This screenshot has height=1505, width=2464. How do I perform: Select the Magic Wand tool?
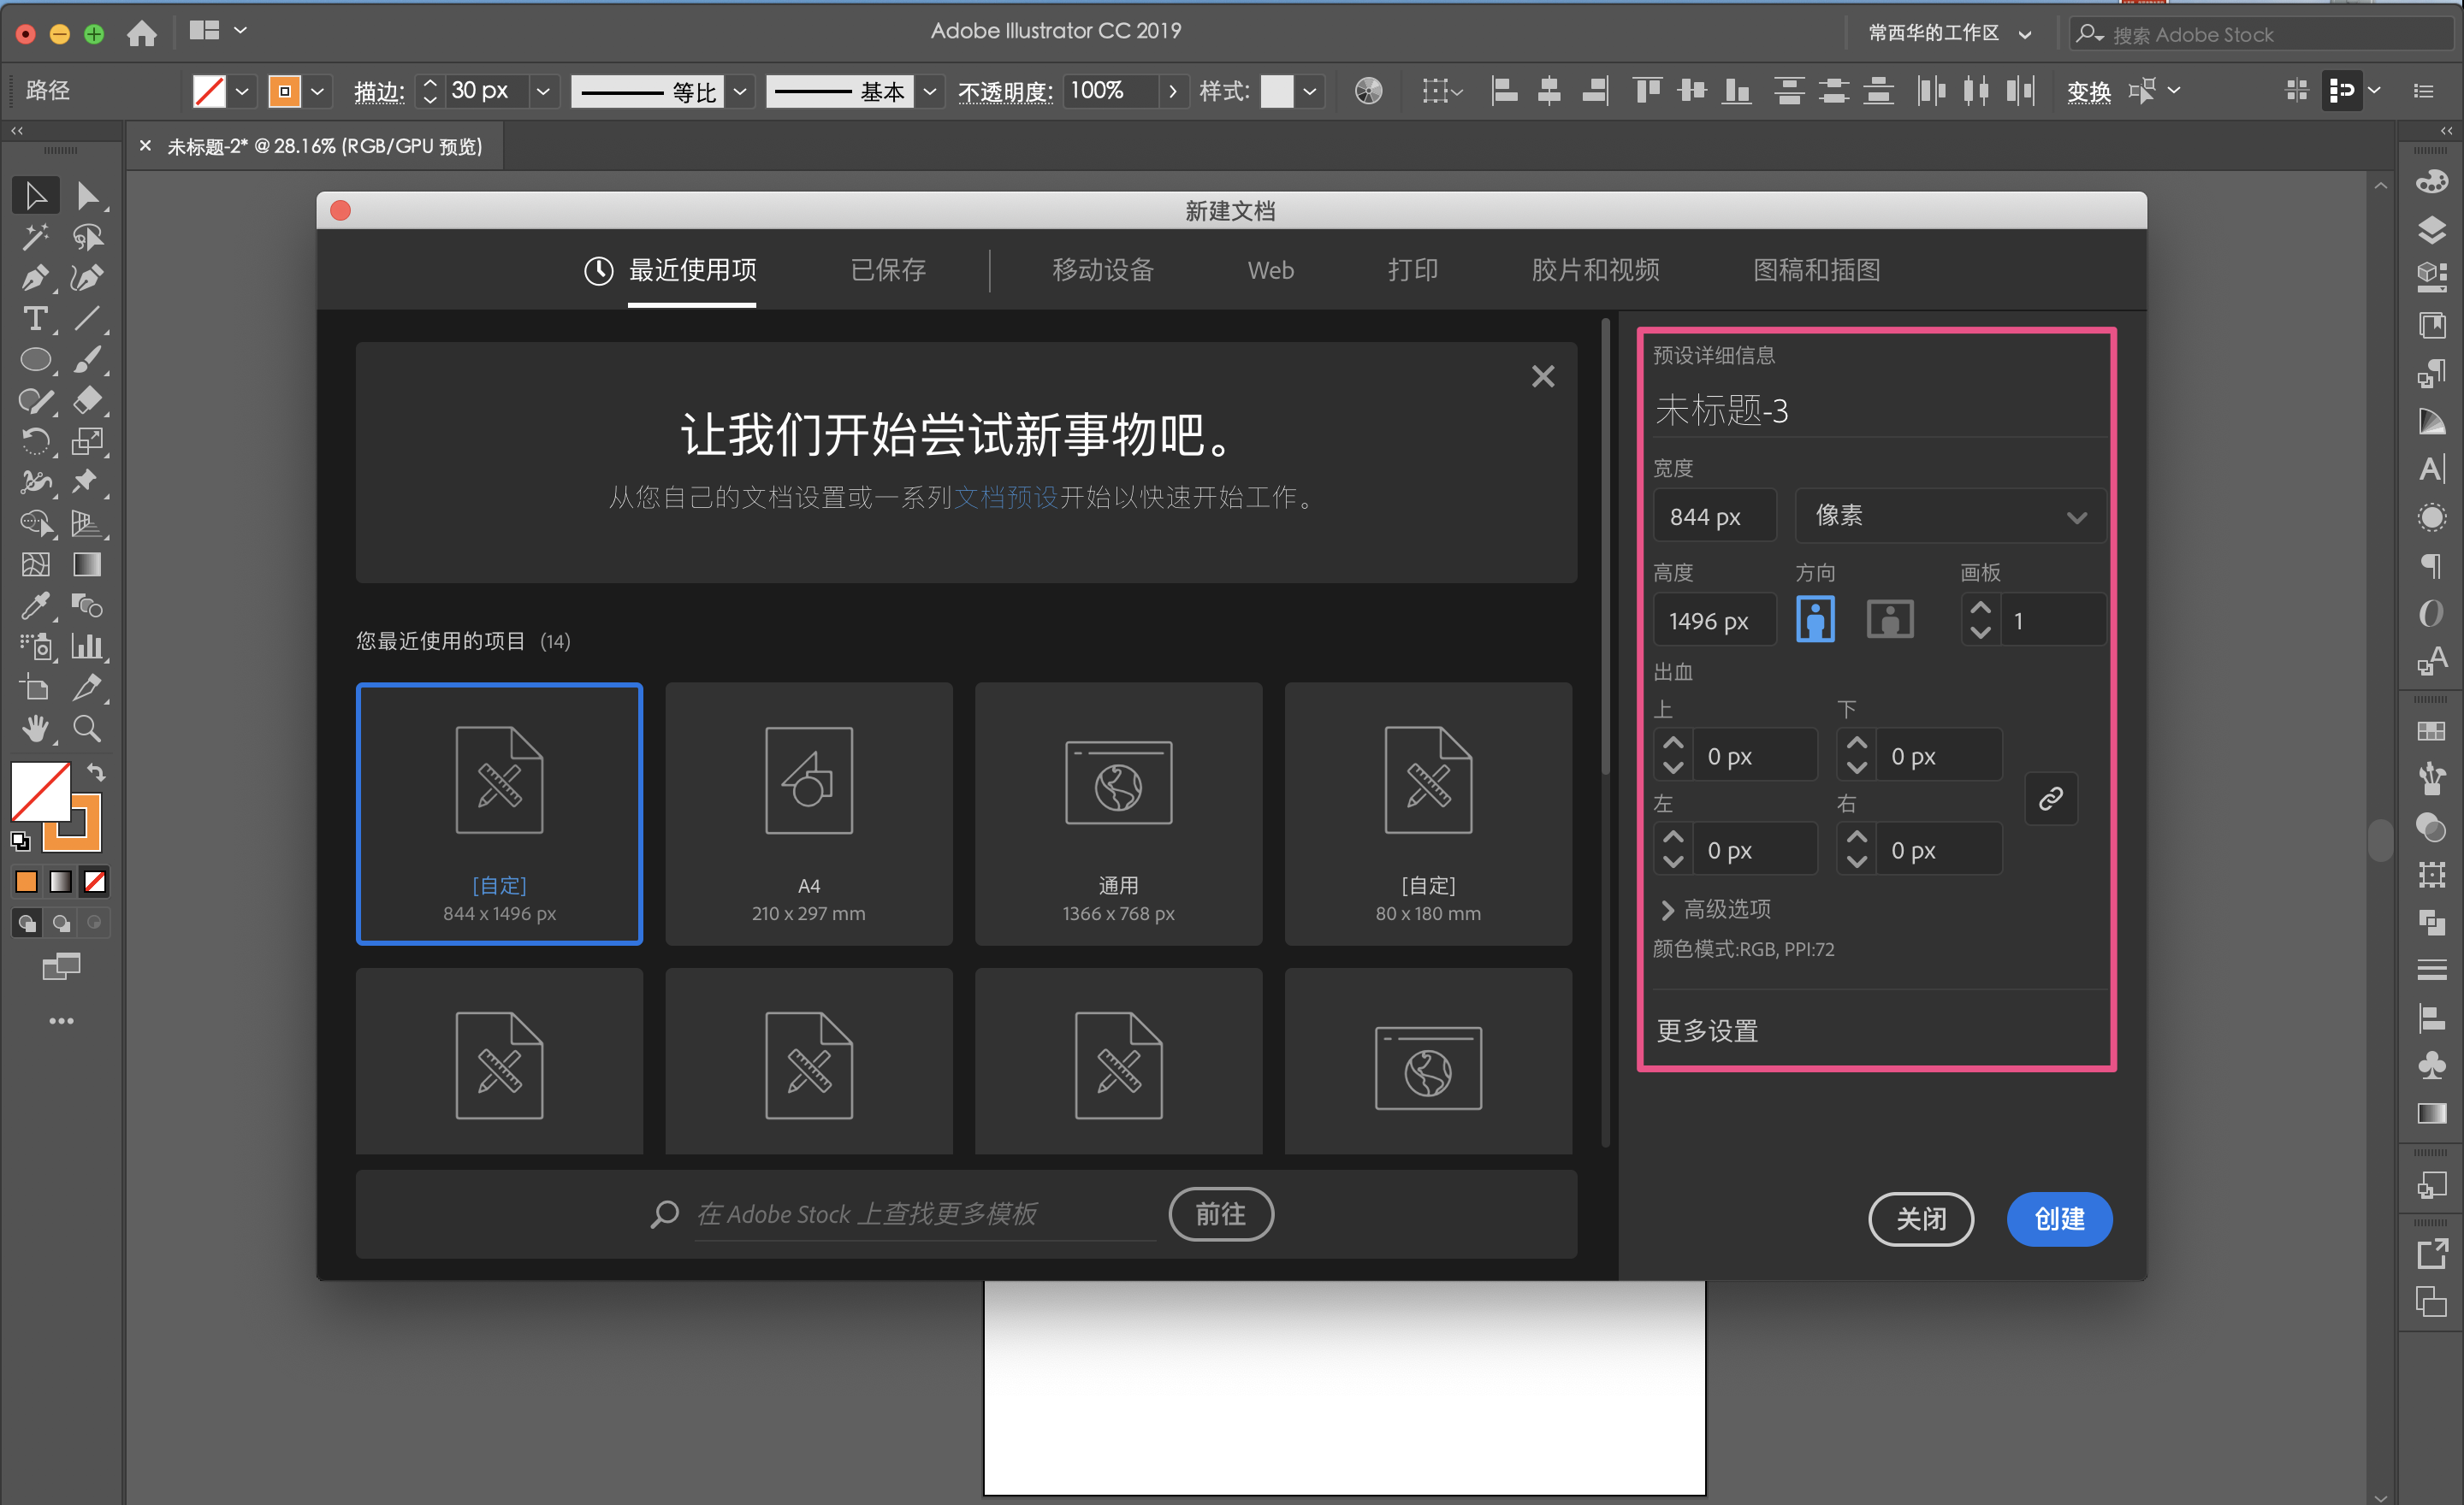(x=35, y=237)
